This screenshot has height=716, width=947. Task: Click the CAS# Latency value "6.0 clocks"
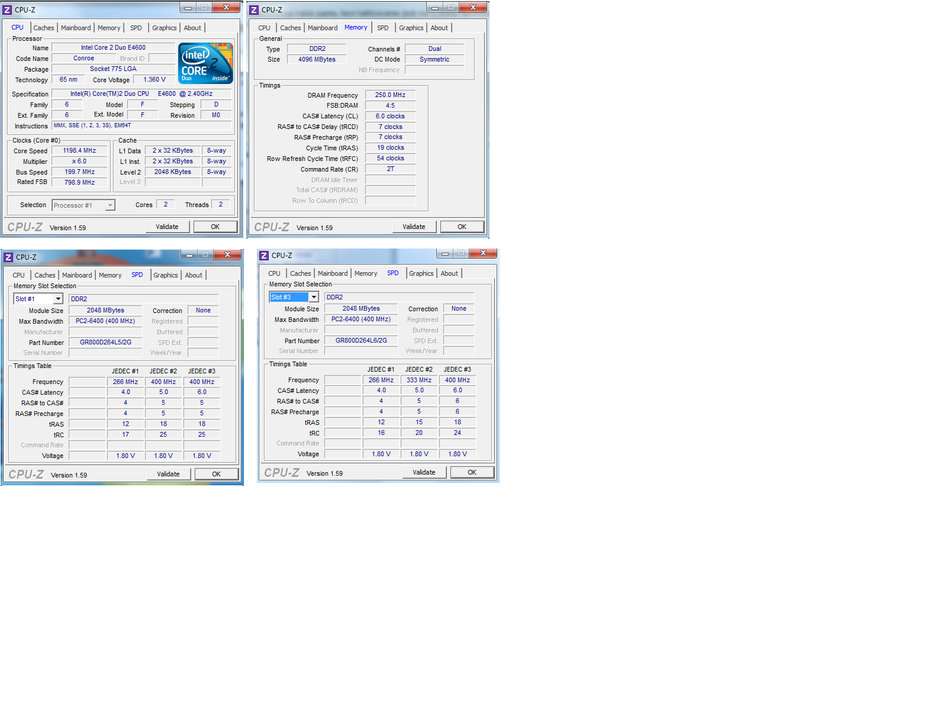tap(391, 117)
